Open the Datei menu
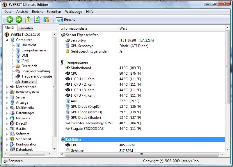The width and height of the screenshot is (233, 167). pos(8,12)
